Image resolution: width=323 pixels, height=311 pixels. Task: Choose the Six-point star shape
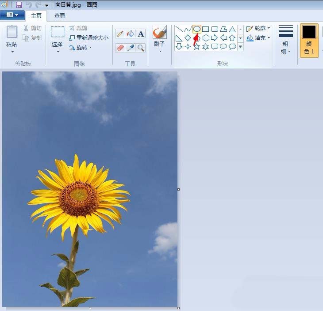point(206,47)
